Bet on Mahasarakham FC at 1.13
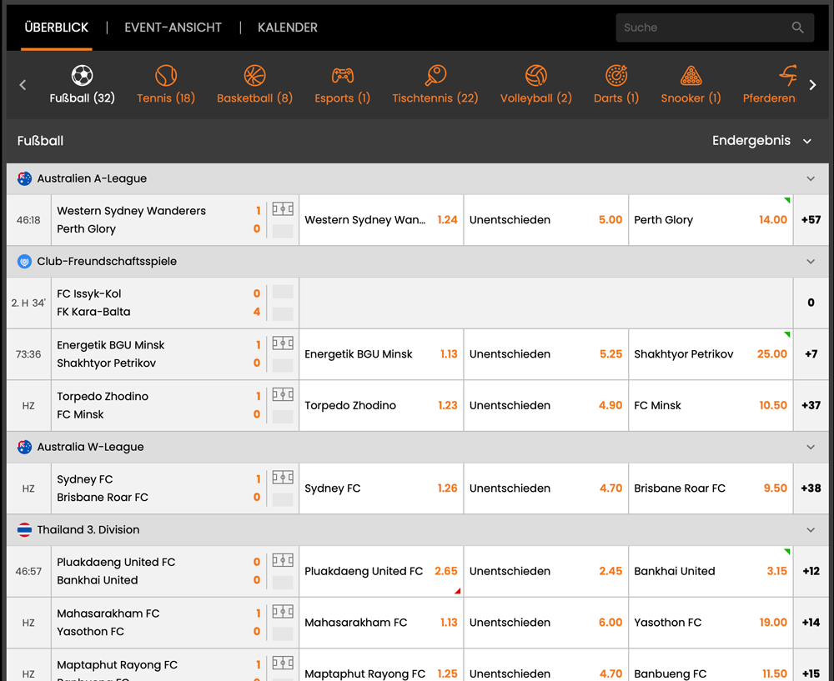The image size is (834, 681). 381,623
